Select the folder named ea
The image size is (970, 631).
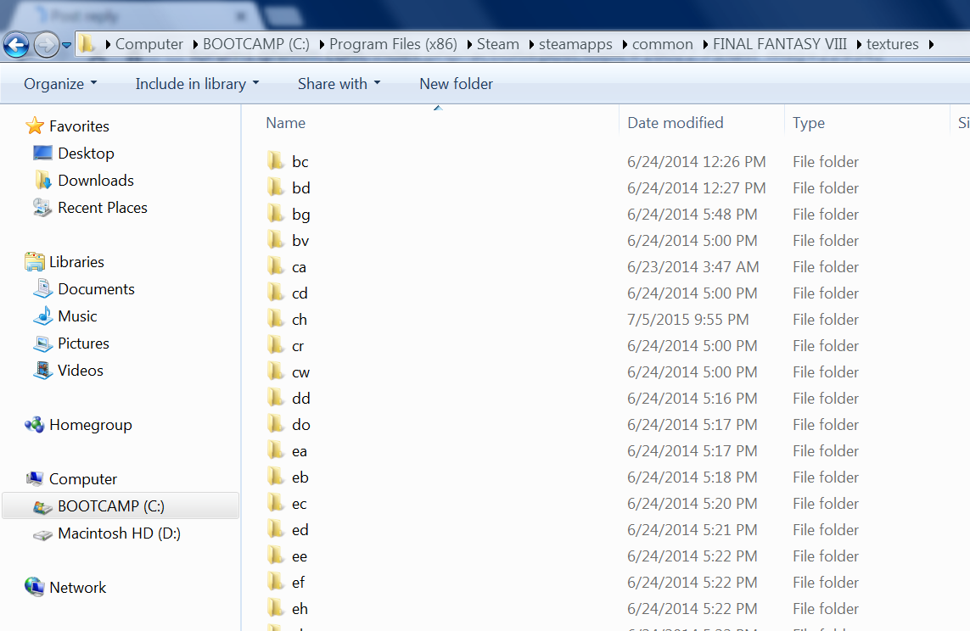point(300,451)
